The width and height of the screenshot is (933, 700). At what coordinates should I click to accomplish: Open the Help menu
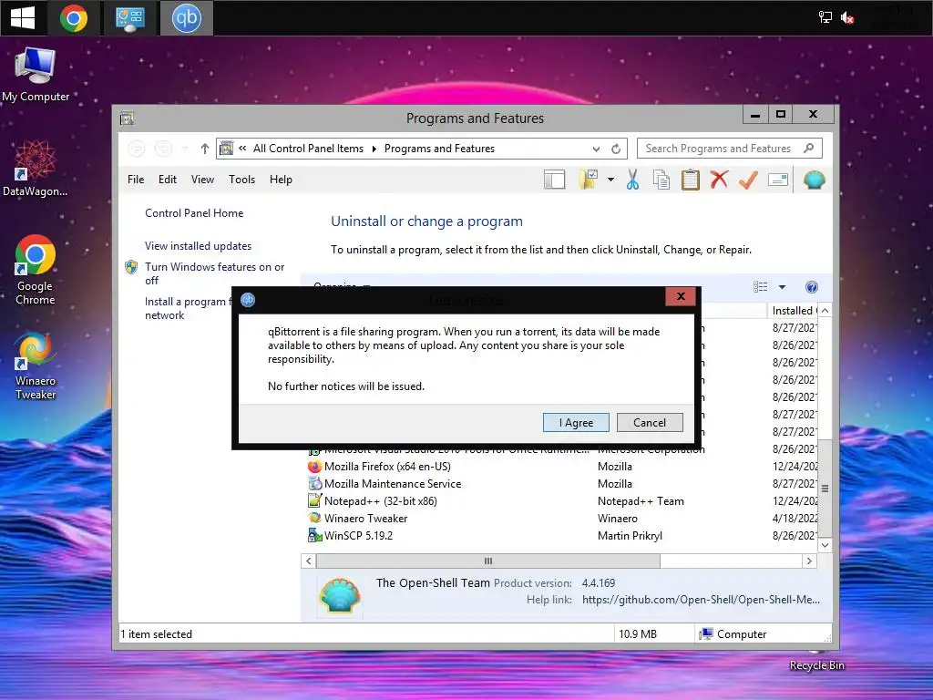[x=281, y=180]
